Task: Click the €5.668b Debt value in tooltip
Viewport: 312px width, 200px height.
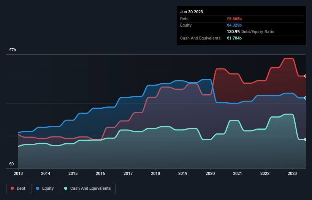Action: tap(234, 19)
